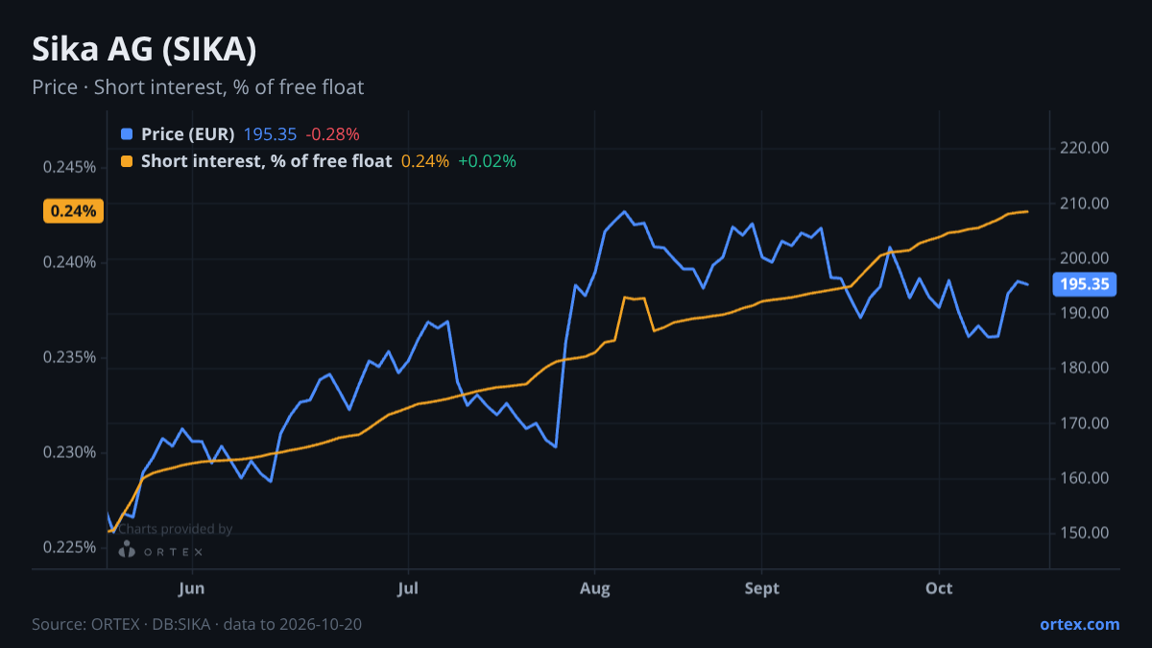Click the Aug x-axis label
The image size is (1152, 648).
(595, 588)
